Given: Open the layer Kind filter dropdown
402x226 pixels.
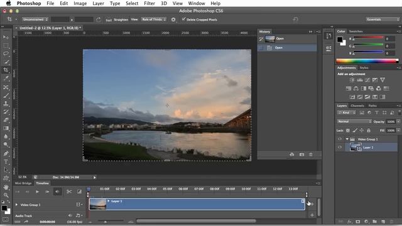Looking at the screenshot, I should point(346,112).
